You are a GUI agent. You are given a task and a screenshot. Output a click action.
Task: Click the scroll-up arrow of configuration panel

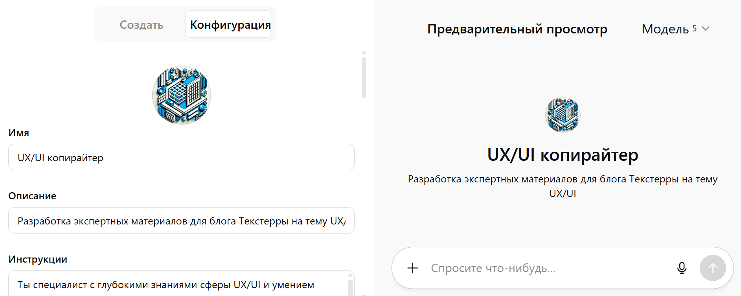(x=364, y=52)
